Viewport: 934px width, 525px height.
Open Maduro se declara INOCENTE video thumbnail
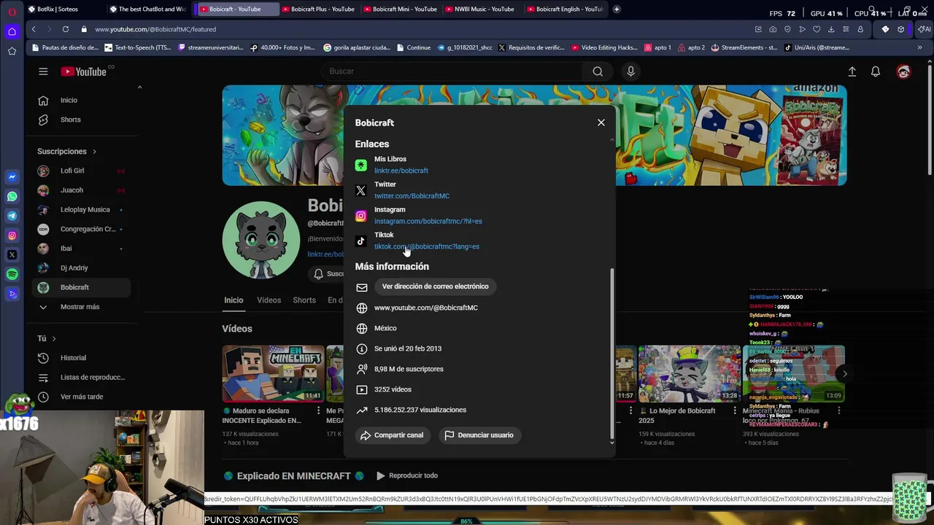click(273, 373)
